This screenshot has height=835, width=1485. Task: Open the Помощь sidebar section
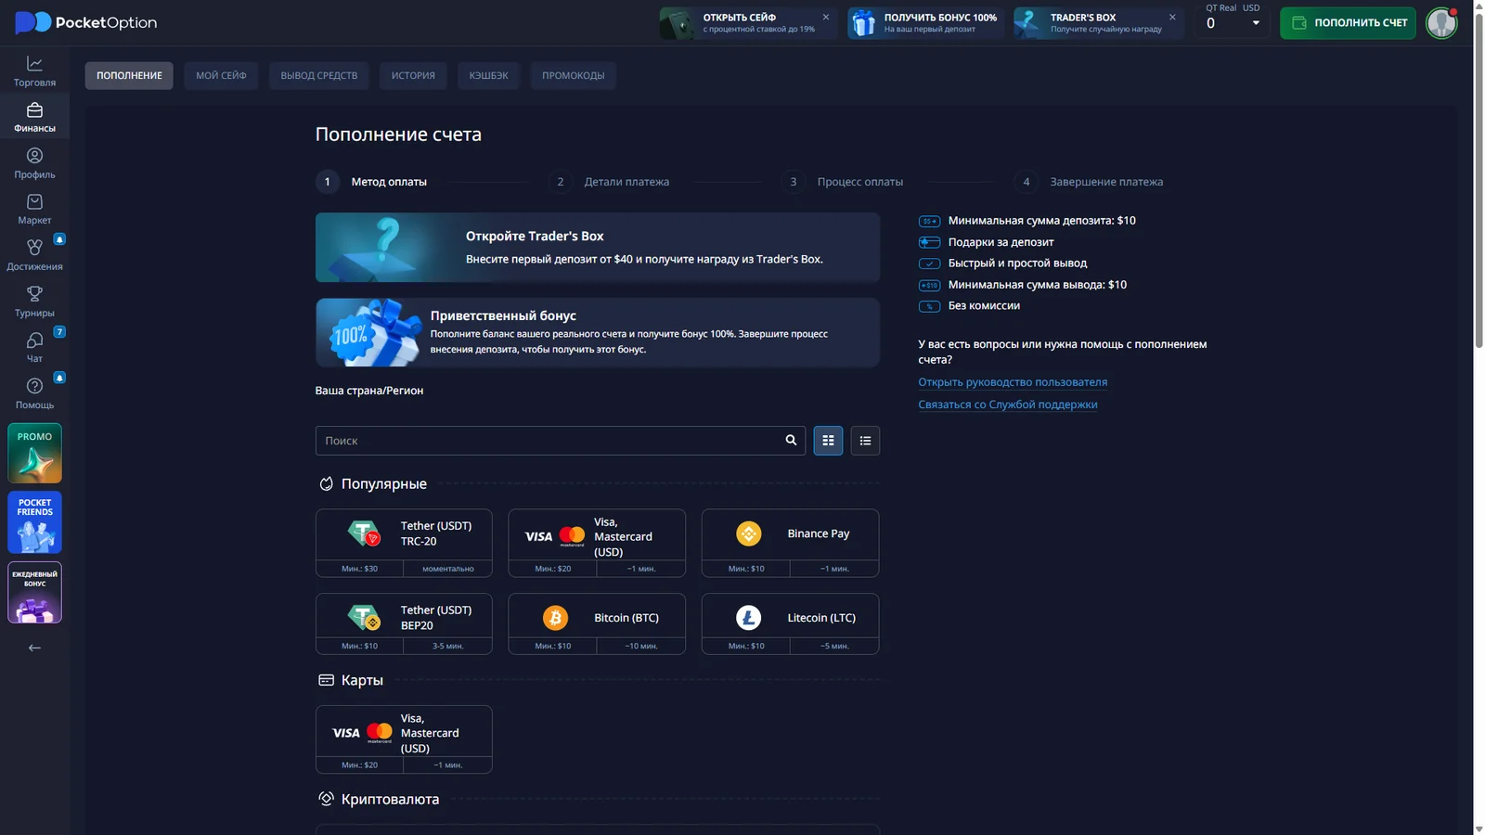point(34,393)
